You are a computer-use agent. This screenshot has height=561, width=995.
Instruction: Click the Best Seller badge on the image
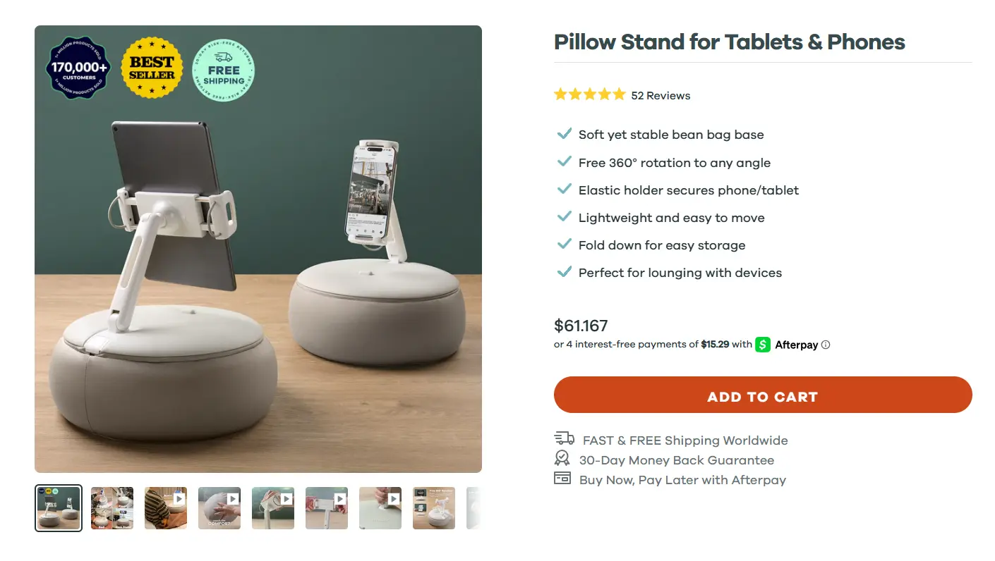(152, 68)
